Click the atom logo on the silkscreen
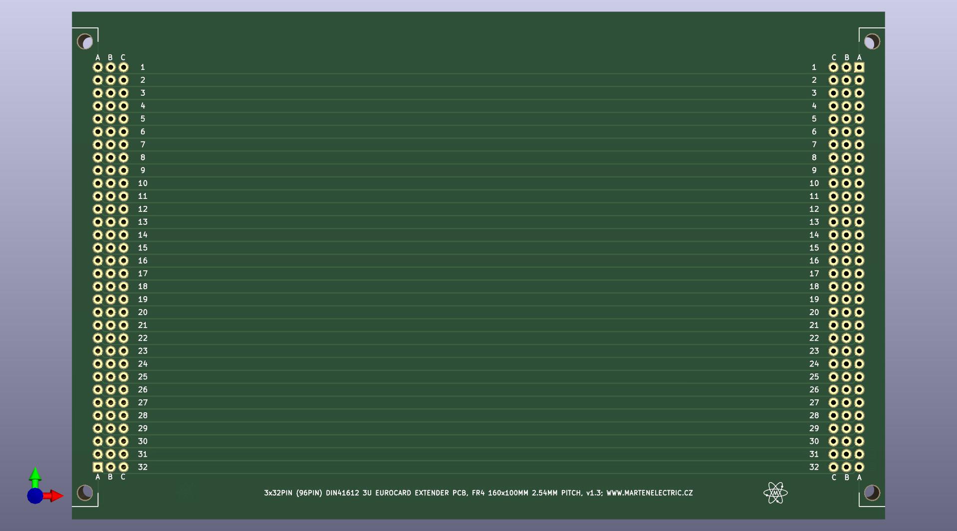957x531 pixels. (x=775, y=493)
